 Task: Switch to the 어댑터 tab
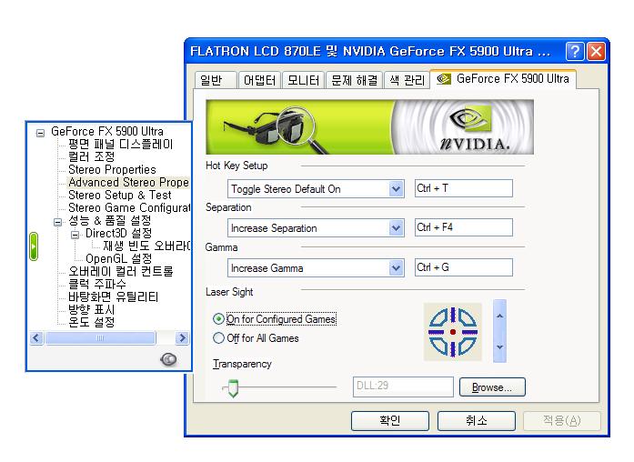(x=259, y=80)
